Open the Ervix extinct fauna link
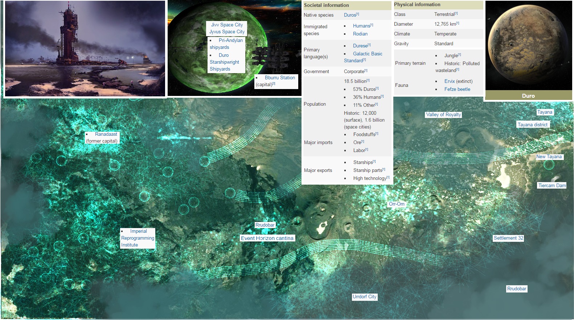 pyautogui.click(x=449, y=81)
